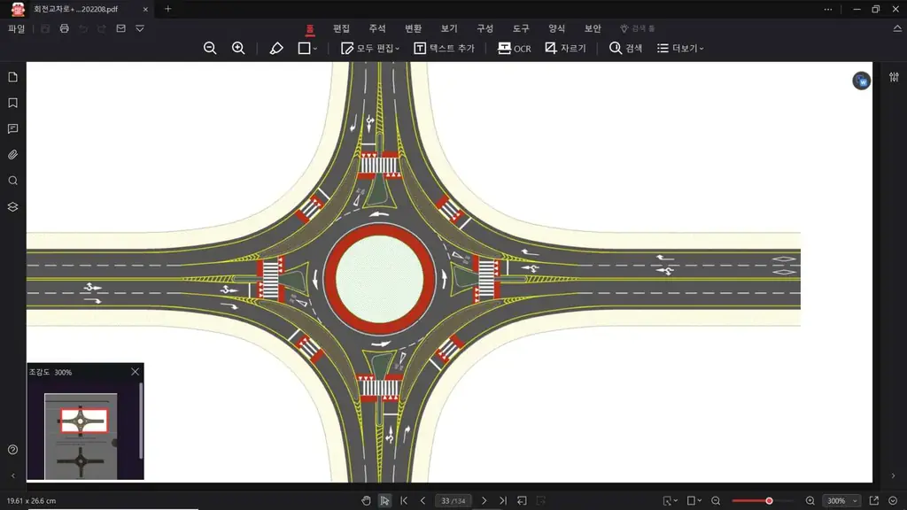Open the layers panel icon

coord(12,207)
